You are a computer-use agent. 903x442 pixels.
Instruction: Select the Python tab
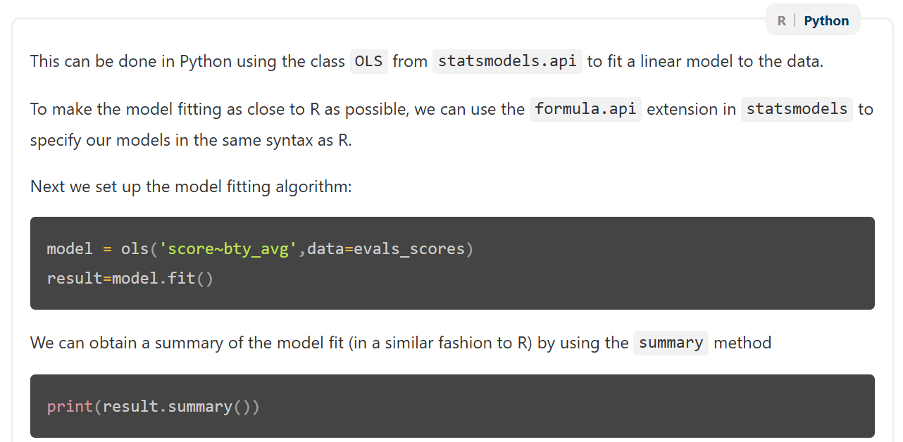point(826,21)
